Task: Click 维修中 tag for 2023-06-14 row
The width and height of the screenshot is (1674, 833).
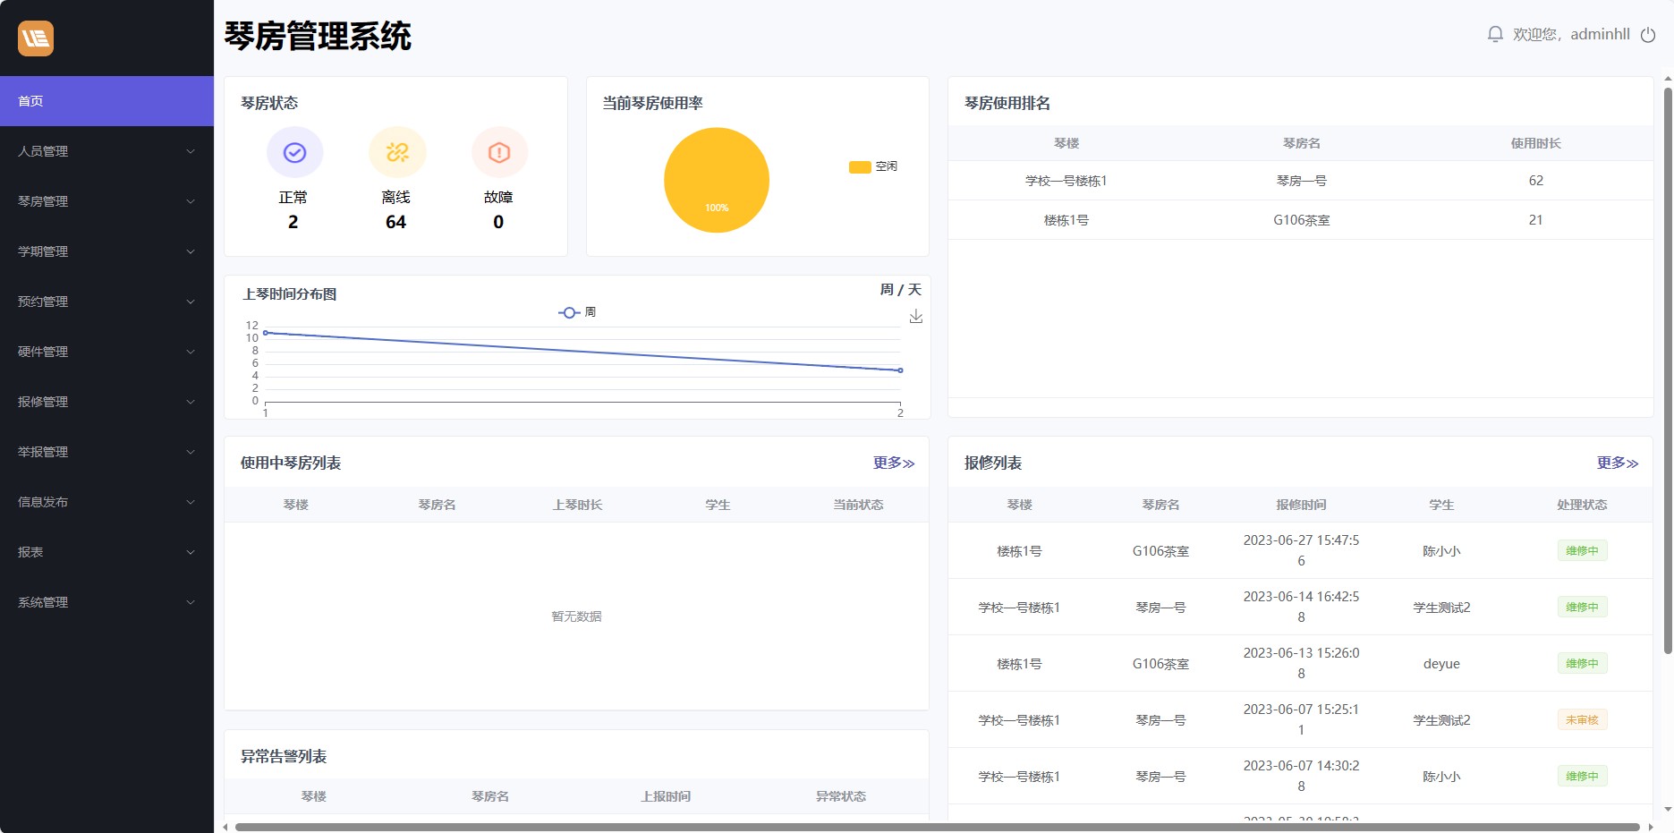Action: [1582, 607]
